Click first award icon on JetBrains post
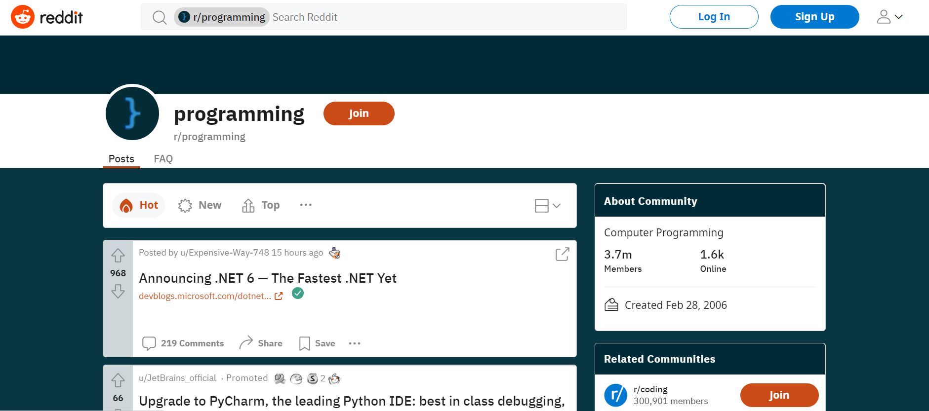This screenshot has width=929, height=411. click(x=280, y=378)
